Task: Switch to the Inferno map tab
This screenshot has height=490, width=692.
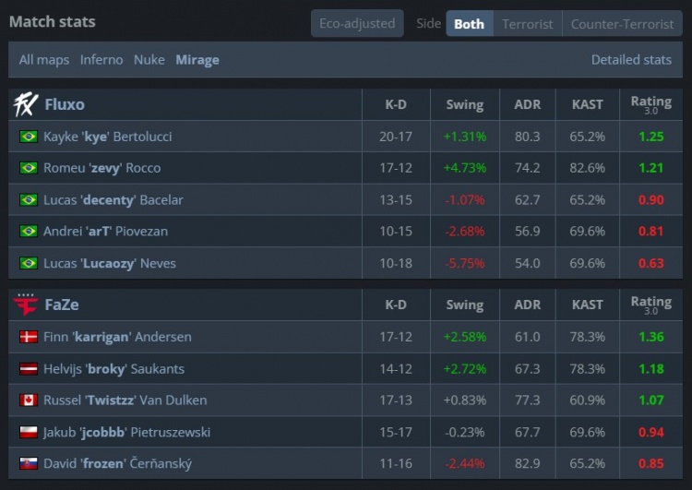Action: pyautogui.click(x=101, y=60)
